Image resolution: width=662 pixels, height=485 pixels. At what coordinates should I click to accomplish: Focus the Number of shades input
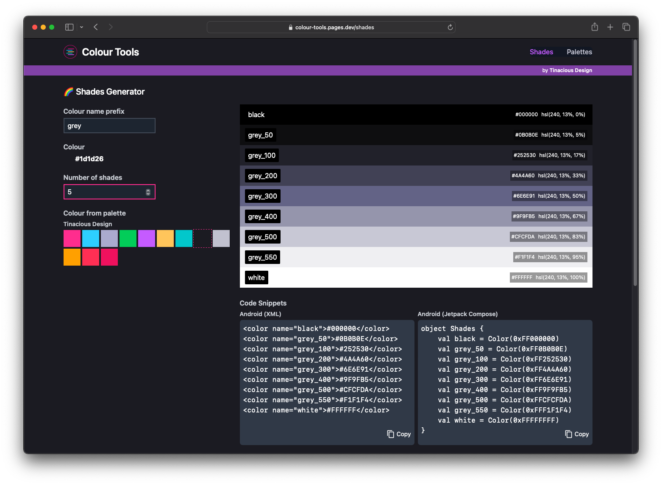click(x=109, y=192)
